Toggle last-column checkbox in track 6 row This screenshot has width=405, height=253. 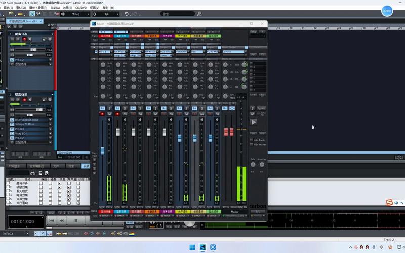click(78, 203)
